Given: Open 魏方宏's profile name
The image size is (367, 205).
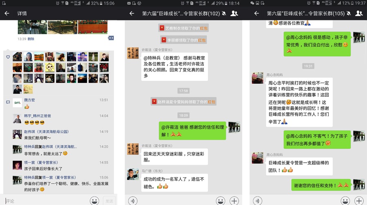Looking at the screenshot, I should click(29, 100).
